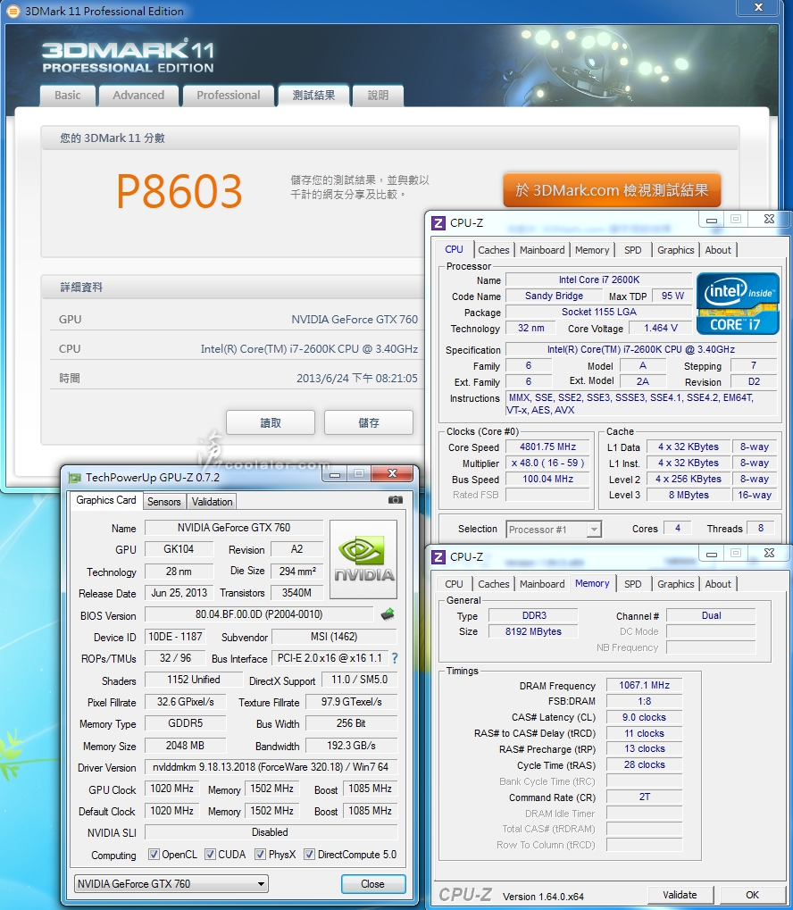Click the memory Size value 8192 MBytes

pyautogui.click(x=533, y=631)
